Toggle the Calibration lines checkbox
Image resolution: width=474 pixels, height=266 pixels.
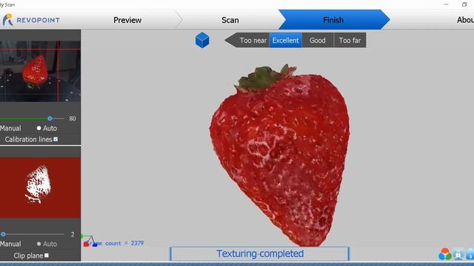pos(56,140)
